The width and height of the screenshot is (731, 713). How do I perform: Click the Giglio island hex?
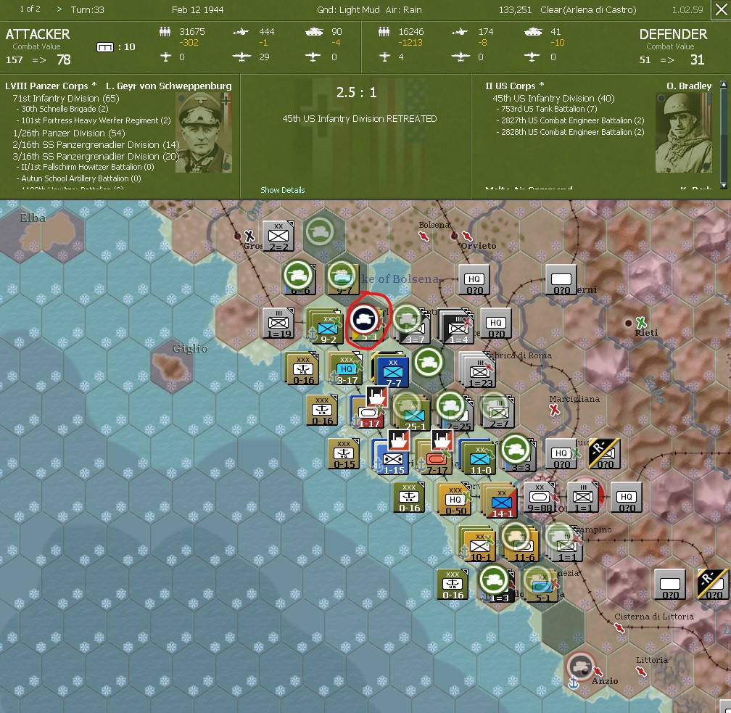point(172,366)
